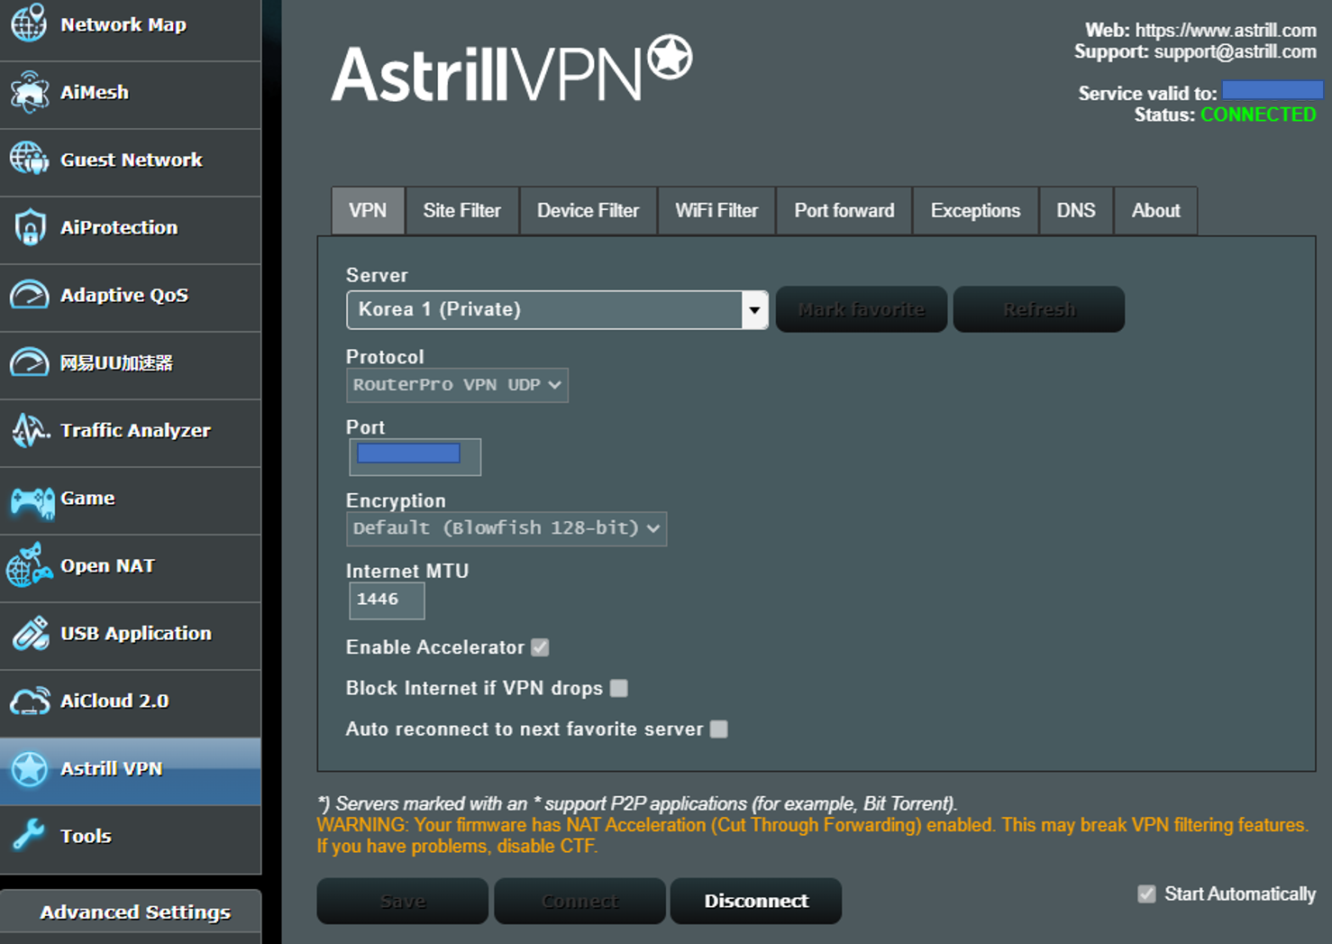Go to AiMesh menu label

[x=95, y=92]
